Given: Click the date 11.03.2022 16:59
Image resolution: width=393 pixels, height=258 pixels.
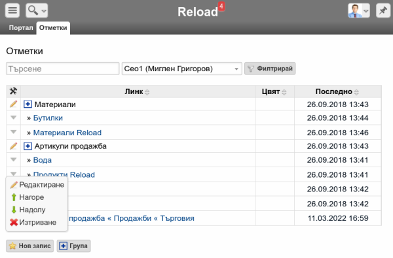Looking at the screenshot, I should [x=338, y=218].
